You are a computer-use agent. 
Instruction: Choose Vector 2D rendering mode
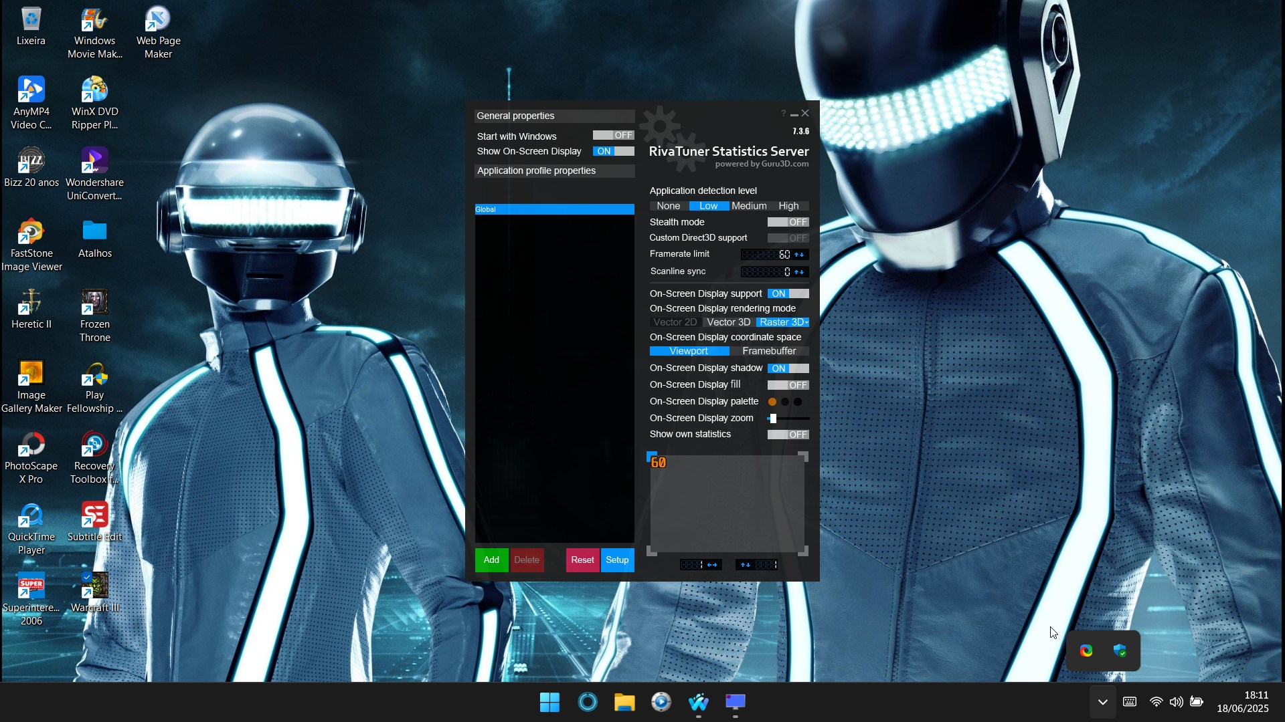click(x=675, y=322)
